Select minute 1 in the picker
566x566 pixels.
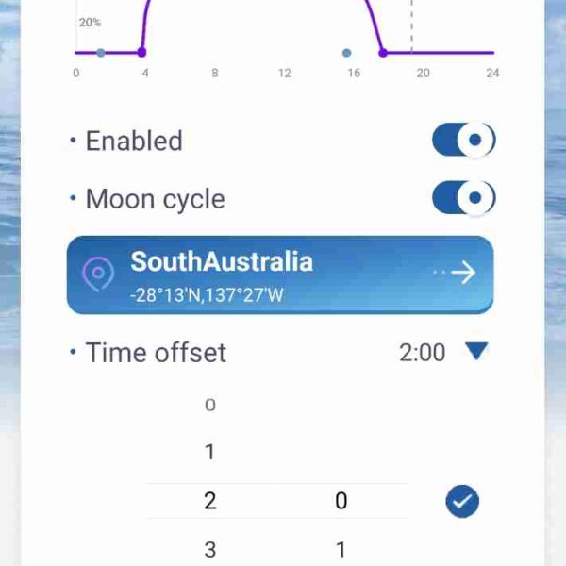click(341, 550)
